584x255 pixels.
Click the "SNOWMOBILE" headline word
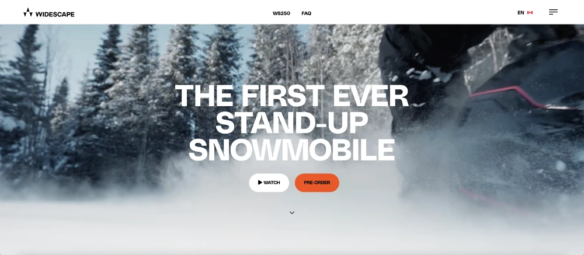point(291,149)
